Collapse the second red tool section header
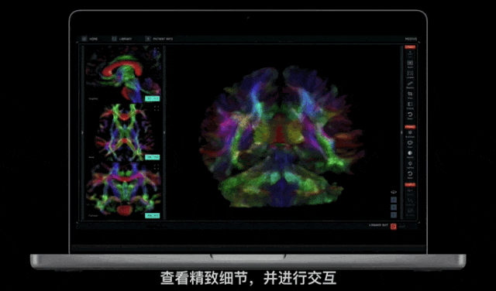This screenshot has width=496, height=291. [410, 127]
